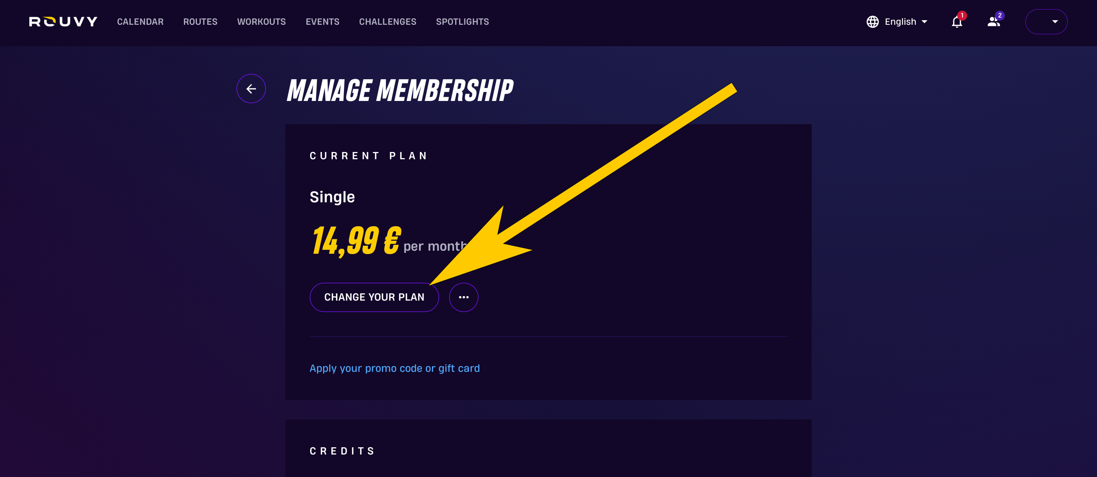1097x477 pixels.
Task: Go back using the left arrow button
Action: pos(251,89)
